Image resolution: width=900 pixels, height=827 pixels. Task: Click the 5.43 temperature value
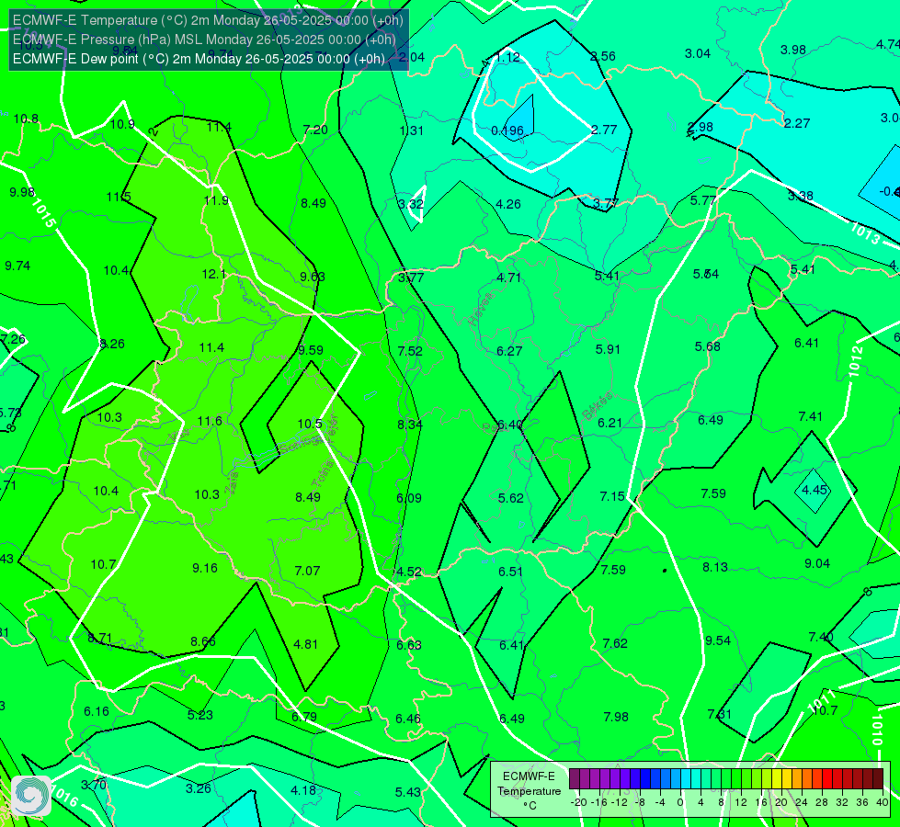pos(408,793)
